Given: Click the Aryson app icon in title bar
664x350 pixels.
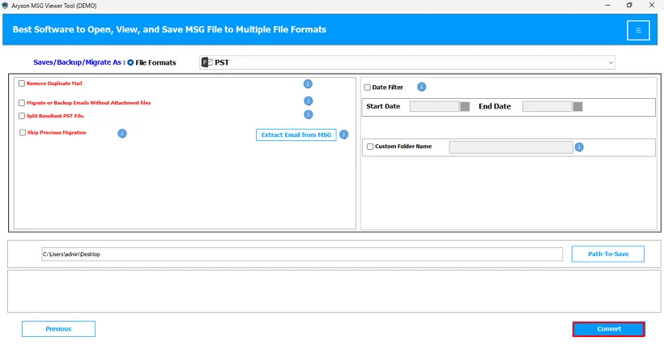Looking at the screenshot, I should 5,6.
